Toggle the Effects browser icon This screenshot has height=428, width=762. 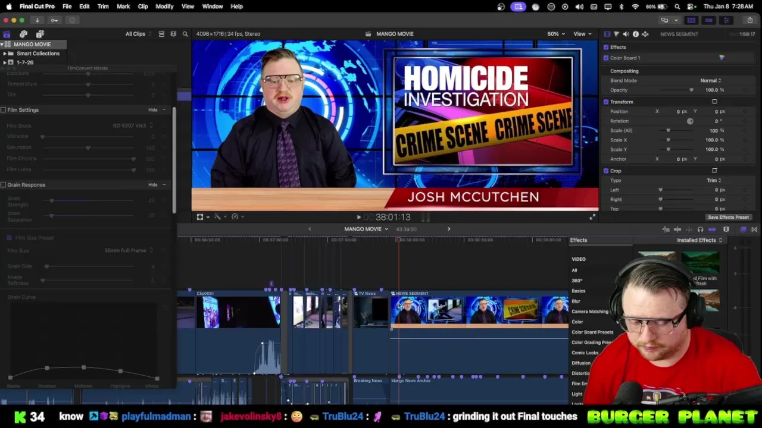coord(744,229)
